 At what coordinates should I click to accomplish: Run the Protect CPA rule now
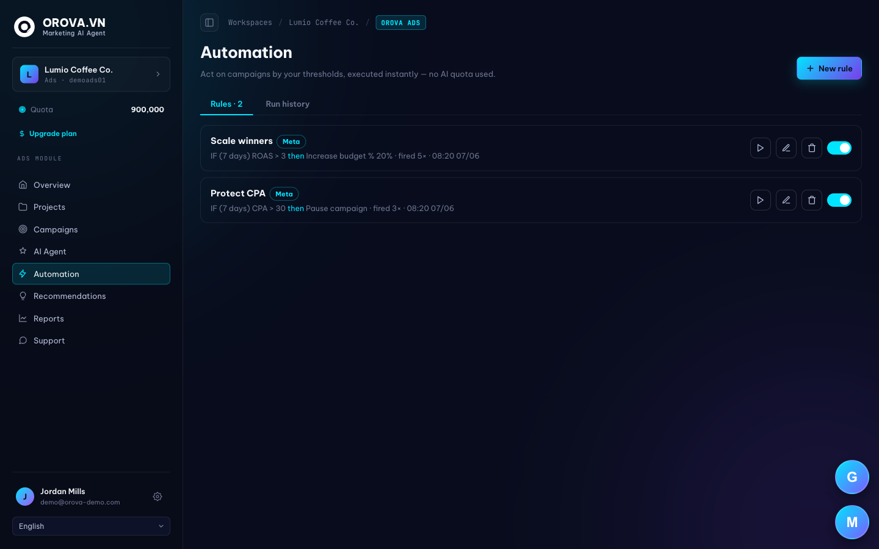click(760, 200)
